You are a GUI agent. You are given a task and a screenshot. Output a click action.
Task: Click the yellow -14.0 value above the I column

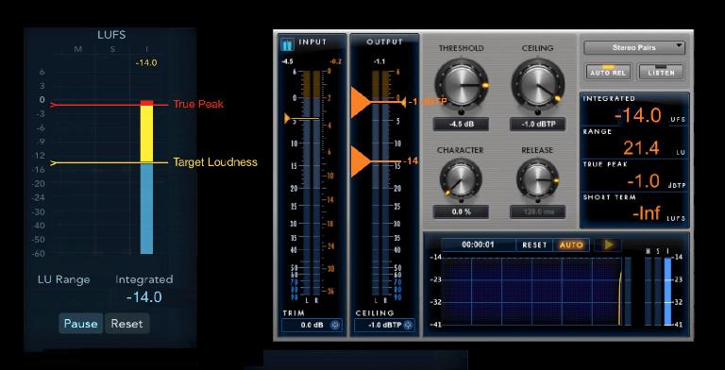tap(146, 63)
